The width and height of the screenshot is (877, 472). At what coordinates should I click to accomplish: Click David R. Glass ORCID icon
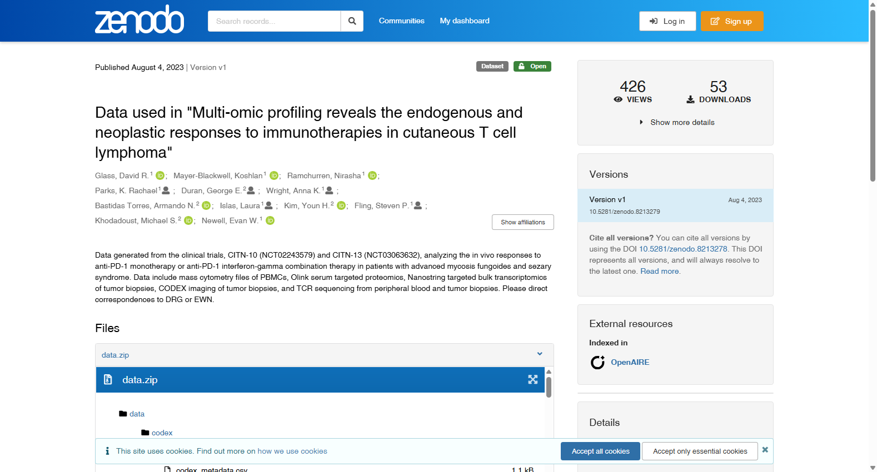(x=160, y=175)
